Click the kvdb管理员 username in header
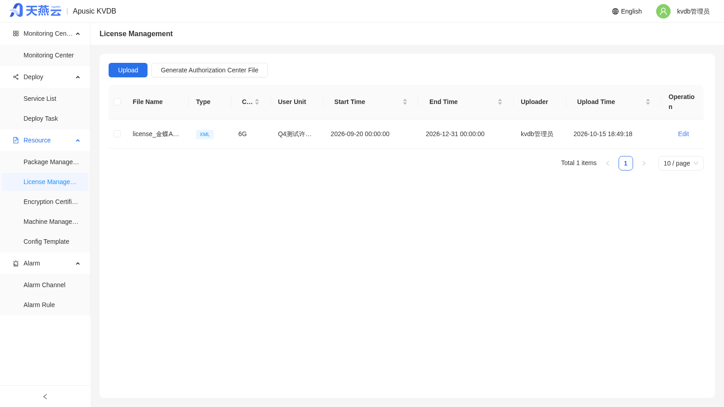The height and width of the screenshot is (407, 724). [693, 11]
